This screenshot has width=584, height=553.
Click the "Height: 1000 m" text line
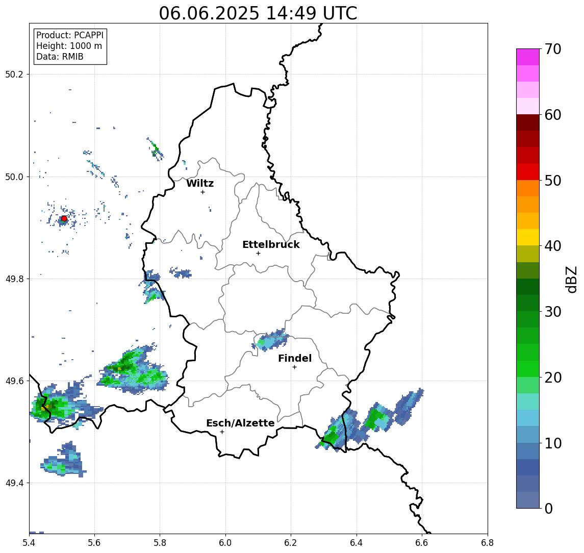pos(69,46)
